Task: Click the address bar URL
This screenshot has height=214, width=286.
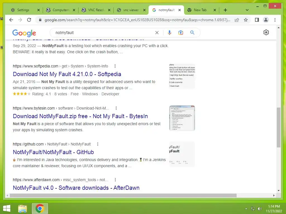Action: click(137, 20)
